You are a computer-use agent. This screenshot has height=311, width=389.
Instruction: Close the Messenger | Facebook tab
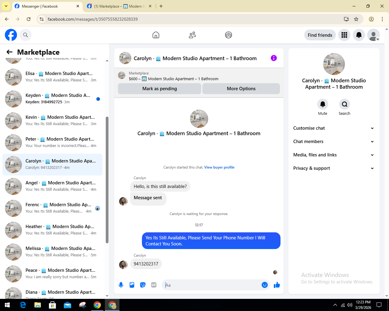[x=78, y=6]
